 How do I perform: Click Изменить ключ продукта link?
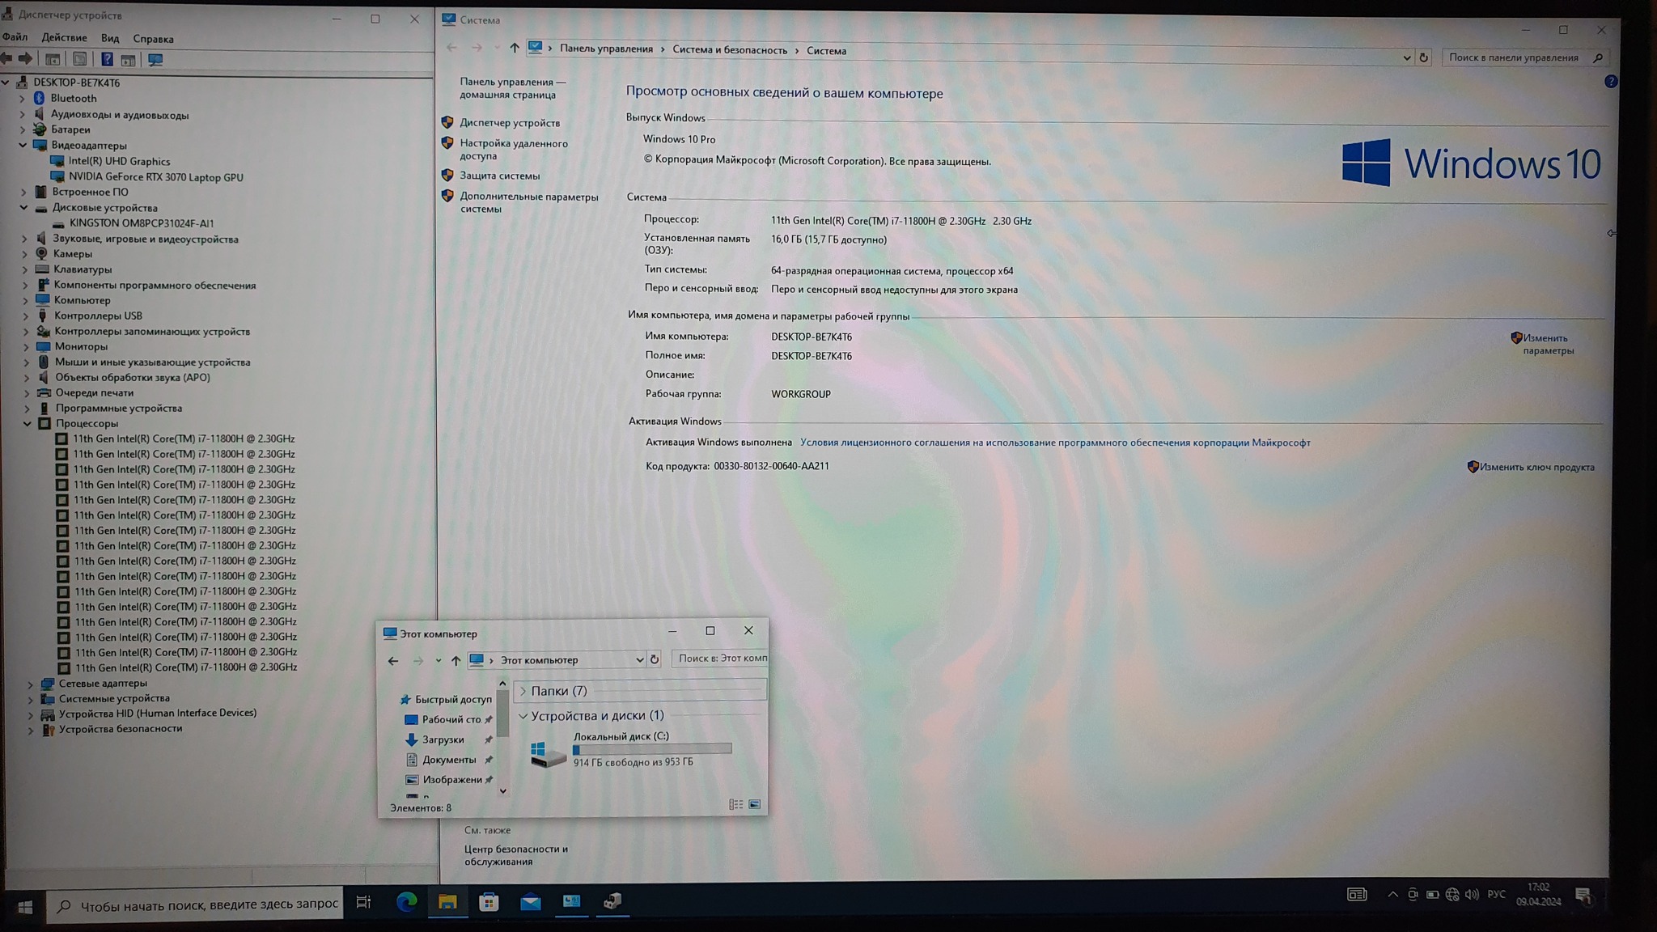tap(1536, 467)
